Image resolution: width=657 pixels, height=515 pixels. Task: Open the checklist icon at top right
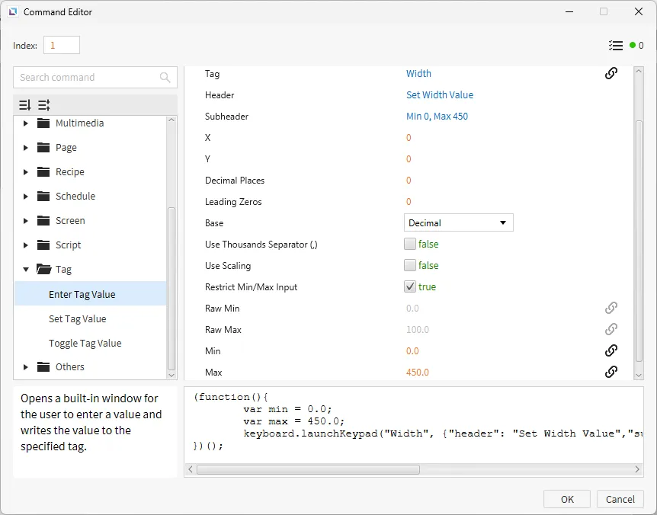tap(616, 46)
